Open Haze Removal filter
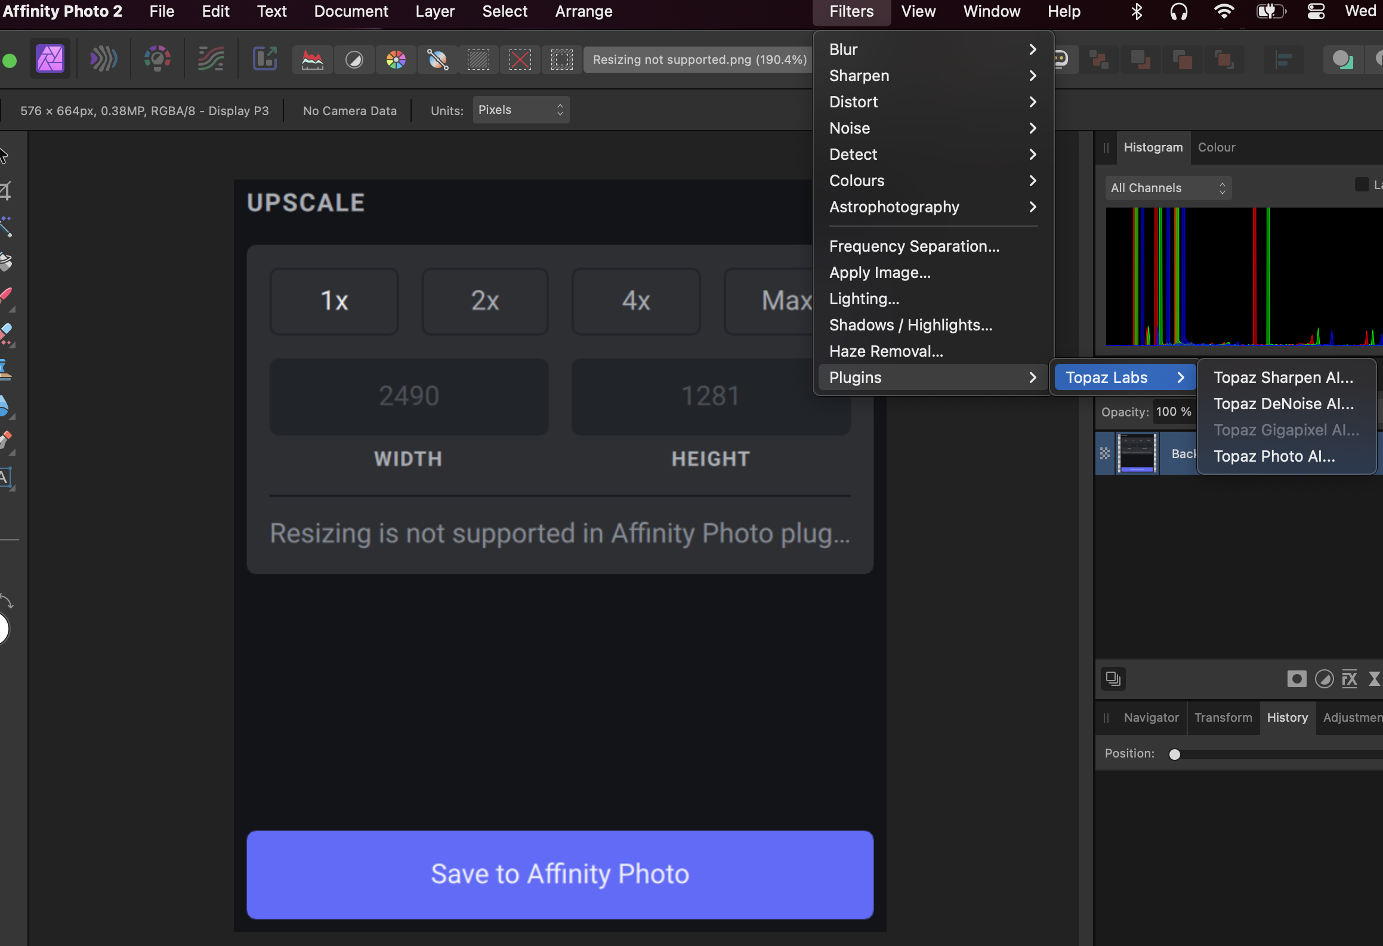The width and height of the screenshot is (1383, 946). [x=933, y=351]
